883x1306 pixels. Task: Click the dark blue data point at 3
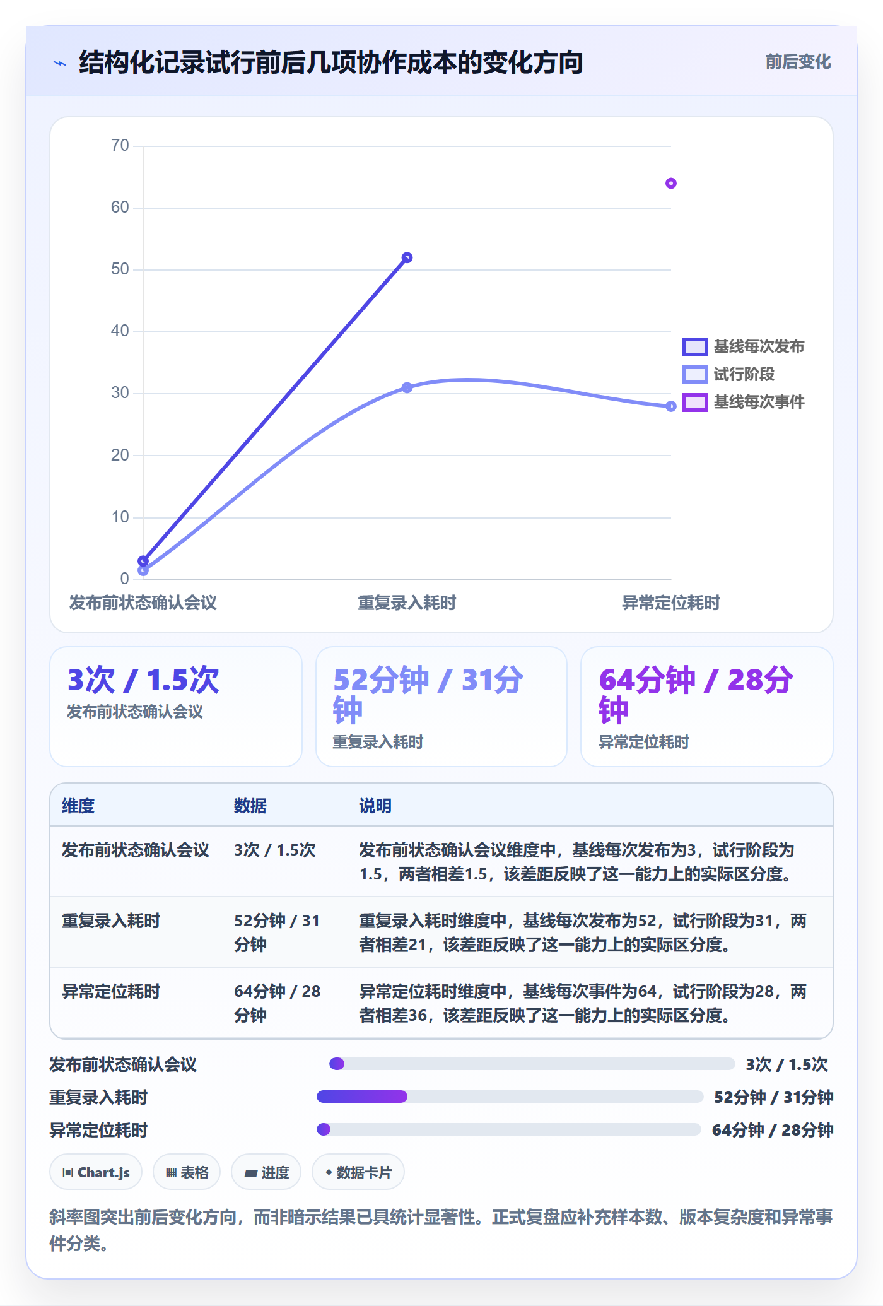(x=143, y=561)
